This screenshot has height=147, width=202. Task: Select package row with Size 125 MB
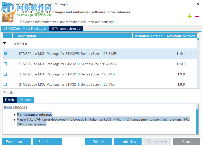click(100, 84)
